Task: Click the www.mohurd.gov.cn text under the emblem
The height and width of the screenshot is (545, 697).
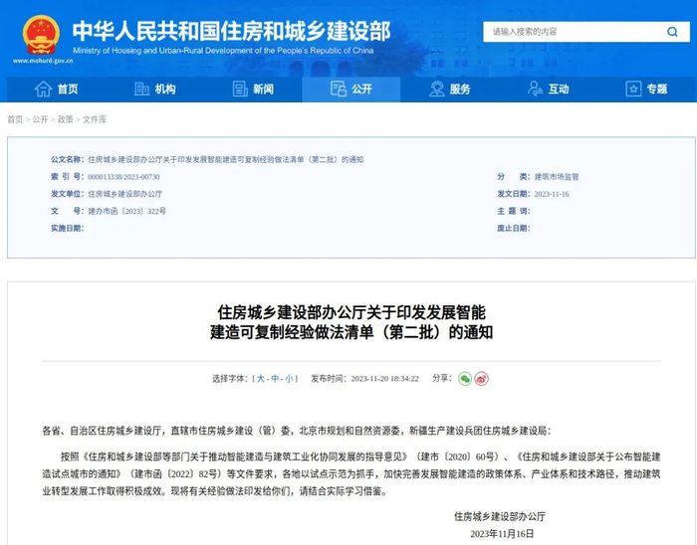Action: click(43, 61)
